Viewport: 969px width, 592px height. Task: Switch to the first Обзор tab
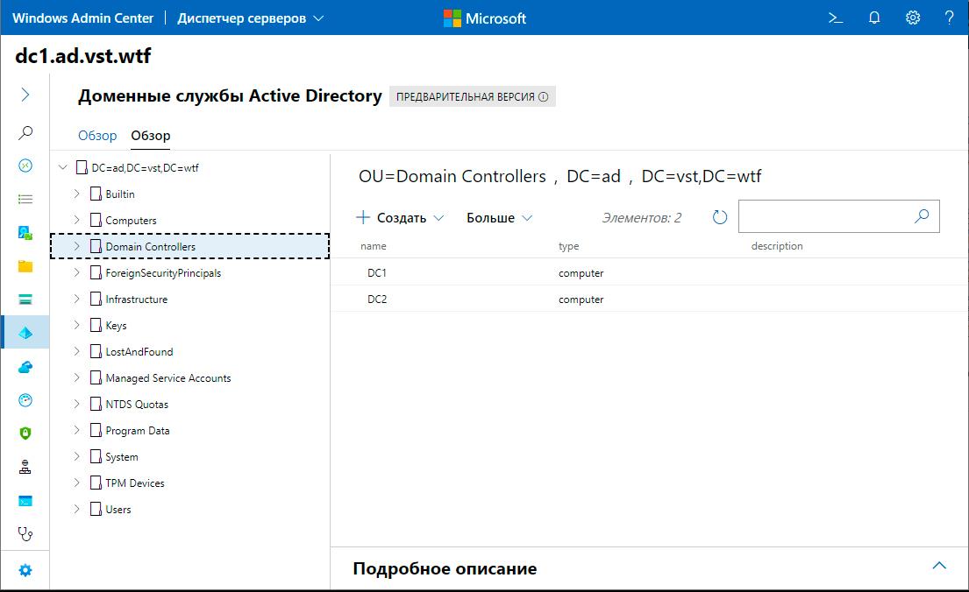97,136
